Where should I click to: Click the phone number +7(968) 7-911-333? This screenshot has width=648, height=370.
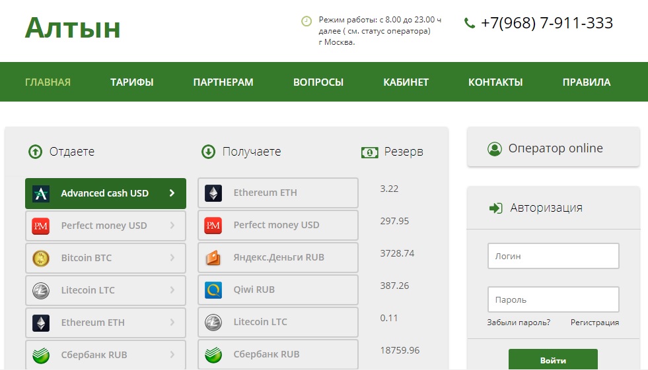click(547, 23)
